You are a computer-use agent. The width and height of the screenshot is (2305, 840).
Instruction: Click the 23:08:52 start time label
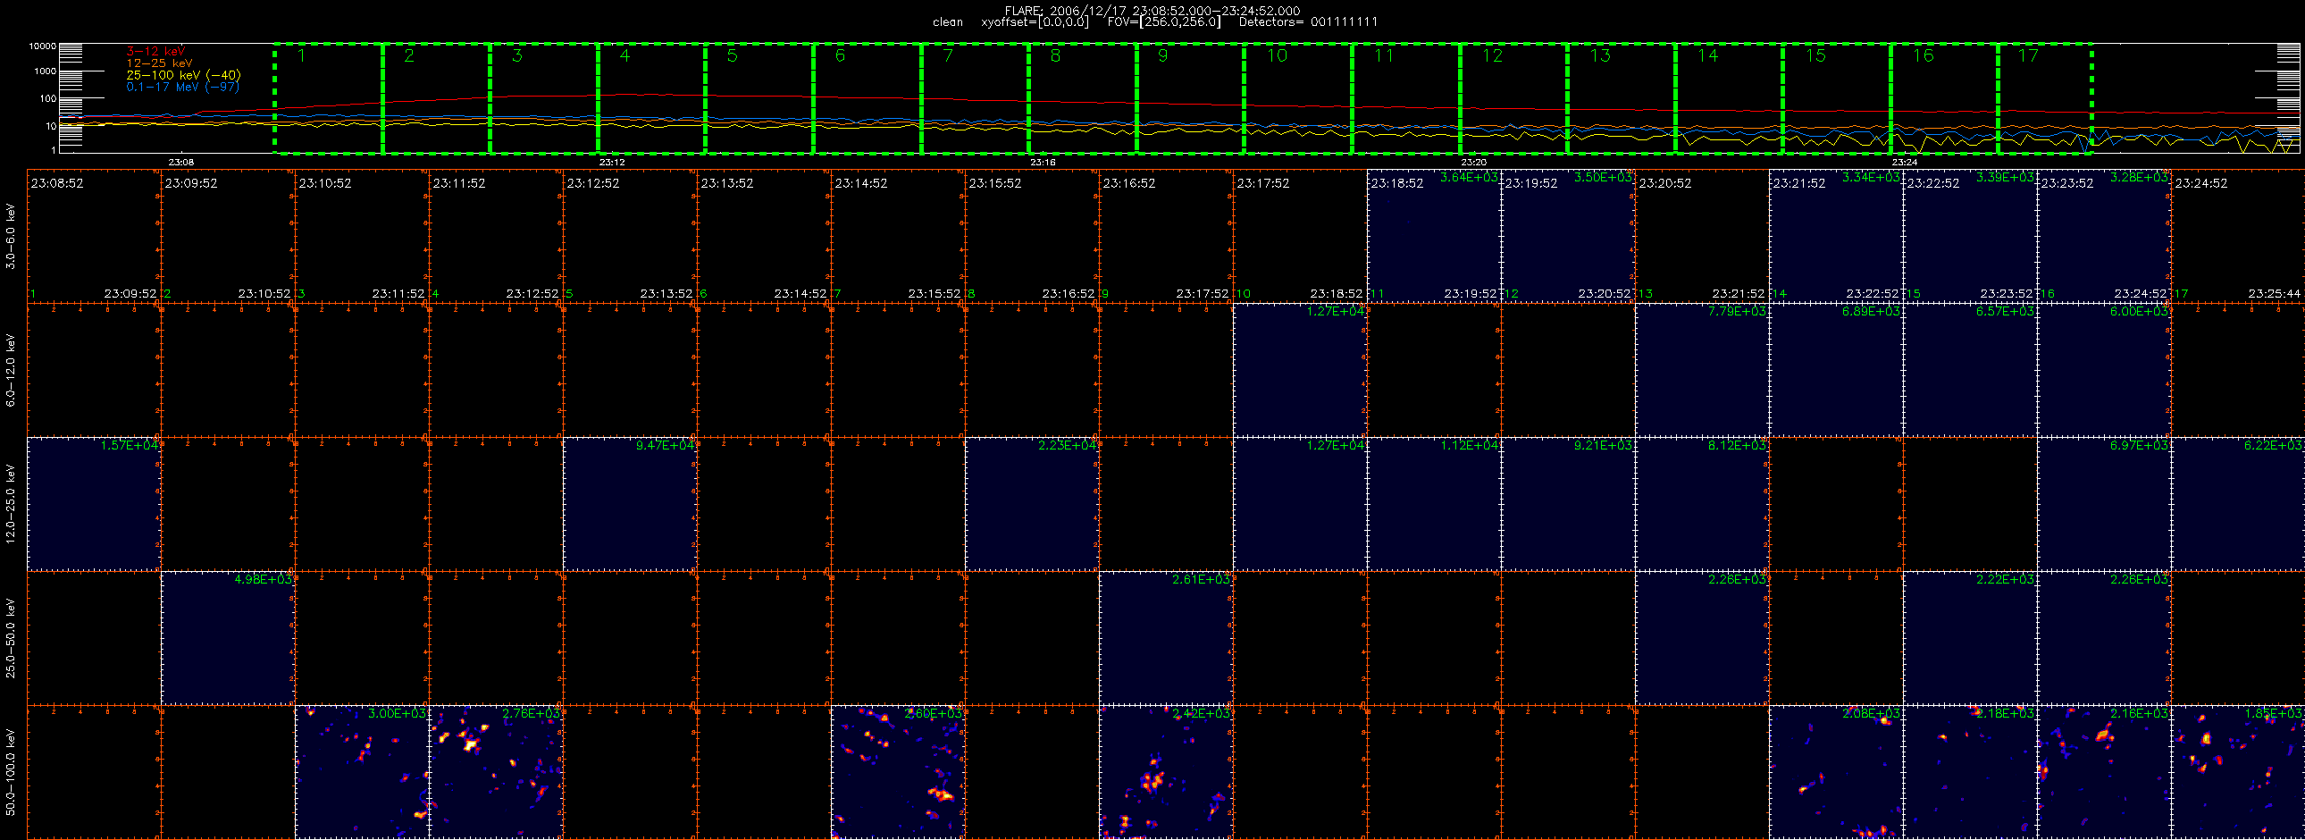(x=57, y=183)
